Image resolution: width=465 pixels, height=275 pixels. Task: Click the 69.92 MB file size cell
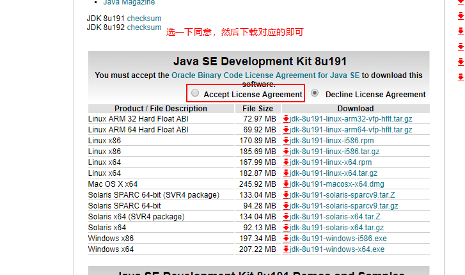click(260, 130)
